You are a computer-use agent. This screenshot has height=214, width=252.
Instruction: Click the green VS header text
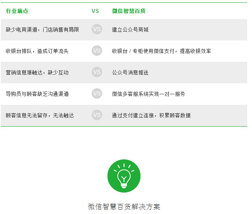(x=95, y=11)
